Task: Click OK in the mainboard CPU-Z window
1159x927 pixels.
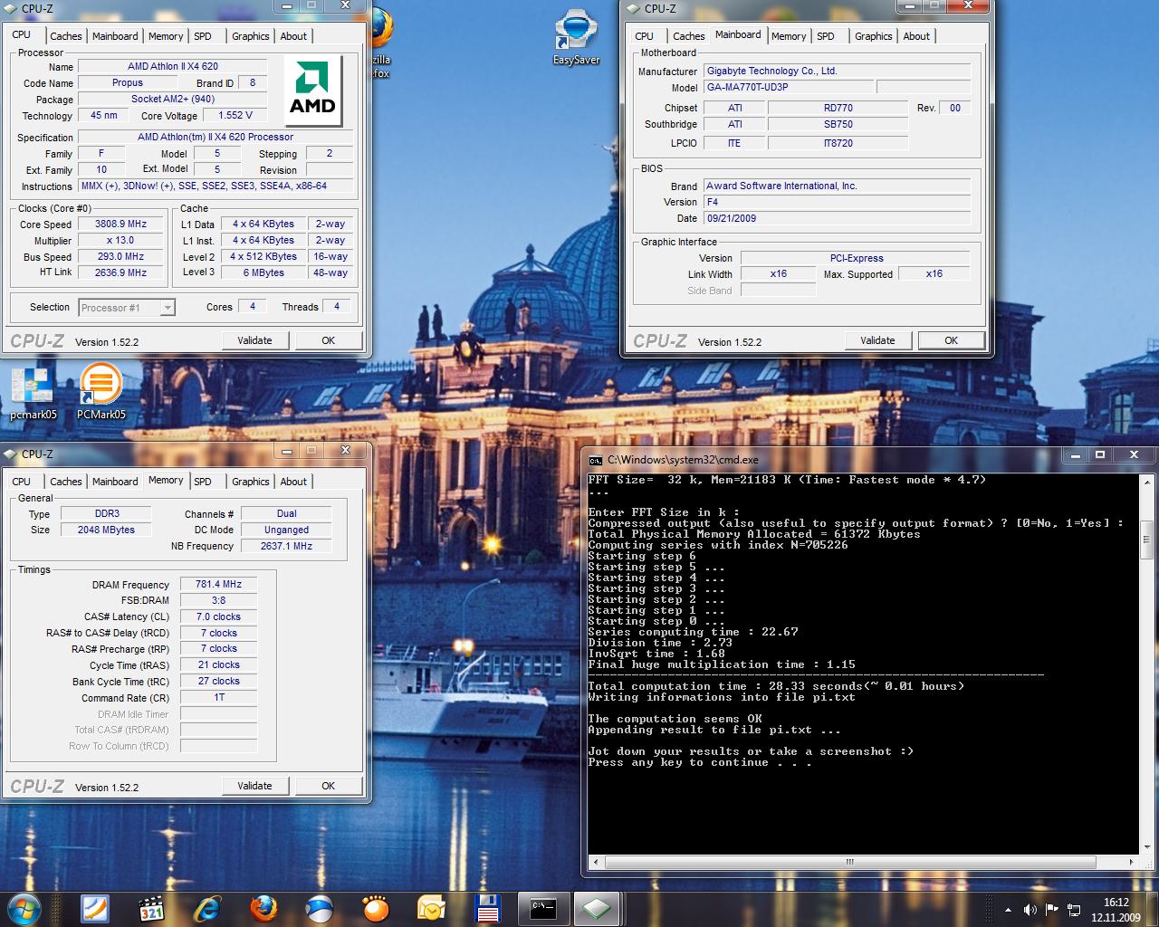Action: pos(951,340)
